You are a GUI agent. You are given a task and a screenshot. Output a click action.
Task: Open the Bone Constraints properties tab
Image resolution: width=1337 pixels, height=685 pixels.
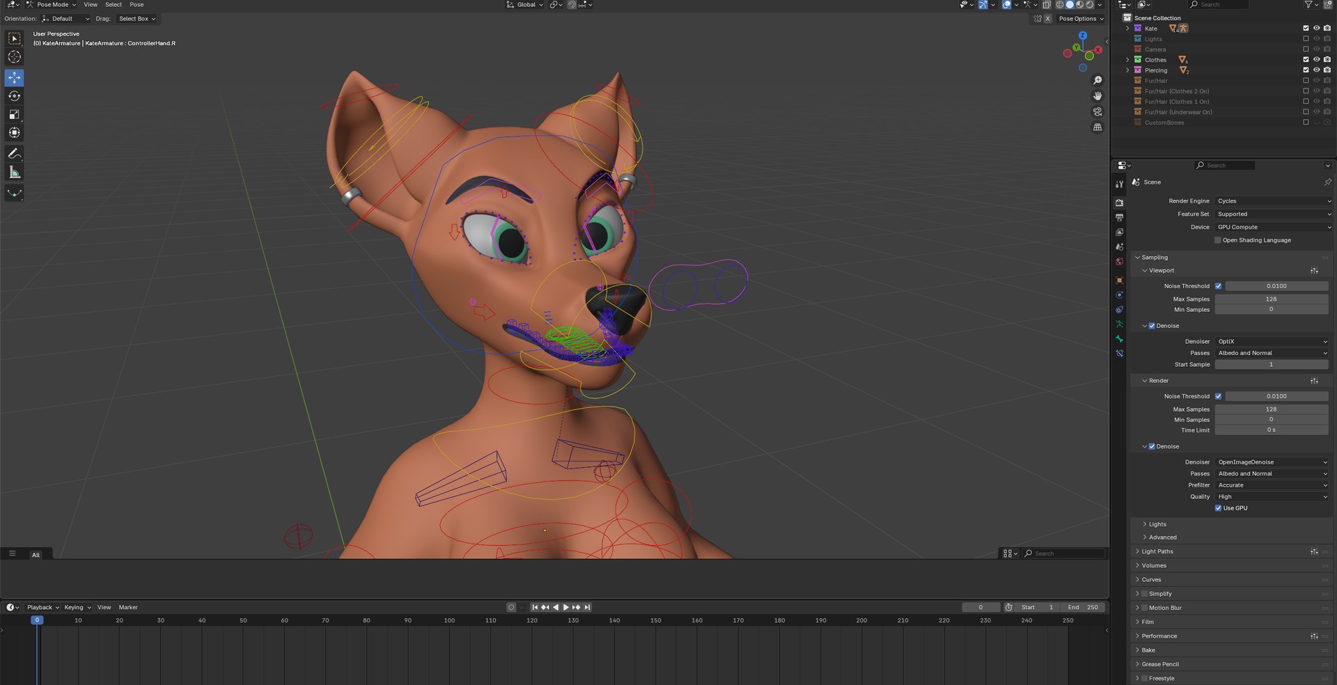tap(1119, 354)
